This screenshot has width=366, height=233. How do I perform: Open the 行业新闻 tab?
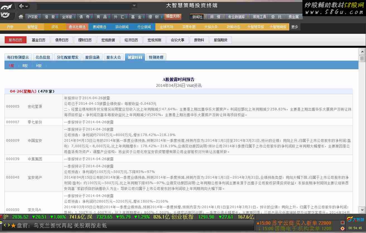144,27
